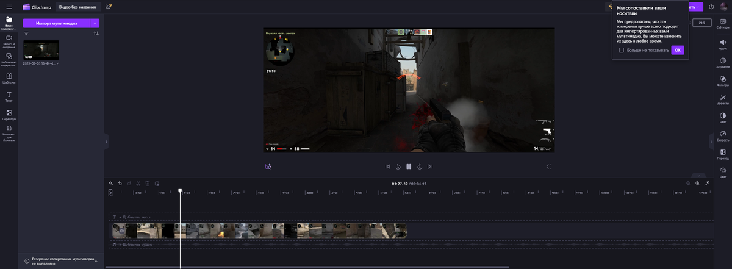Open the help question mark icon
Viewport: 732px width, 269px height.
point(711,7)
